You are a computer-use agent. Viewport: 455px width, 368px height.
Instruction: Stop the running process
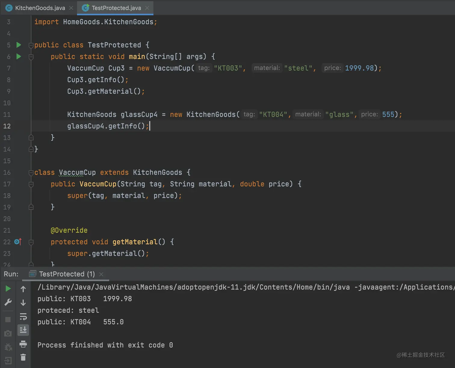click(x=8, y=319)
